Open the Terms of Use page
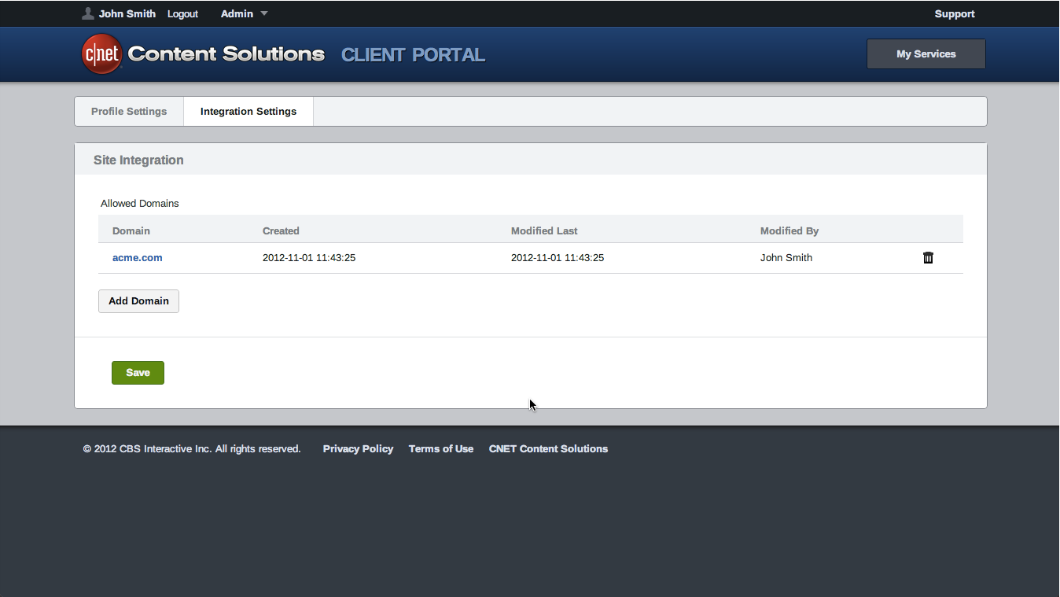This screenshot has width=1060, height=597. (x=440, y=449)
